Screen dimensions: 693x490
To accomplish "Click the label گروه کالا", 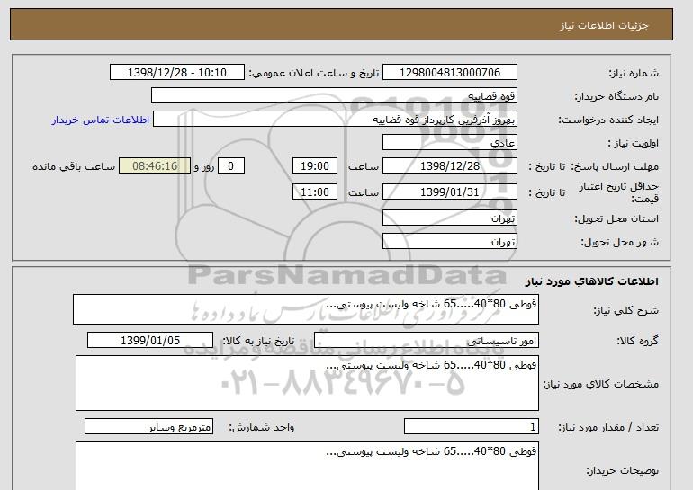I will [638, 341].
